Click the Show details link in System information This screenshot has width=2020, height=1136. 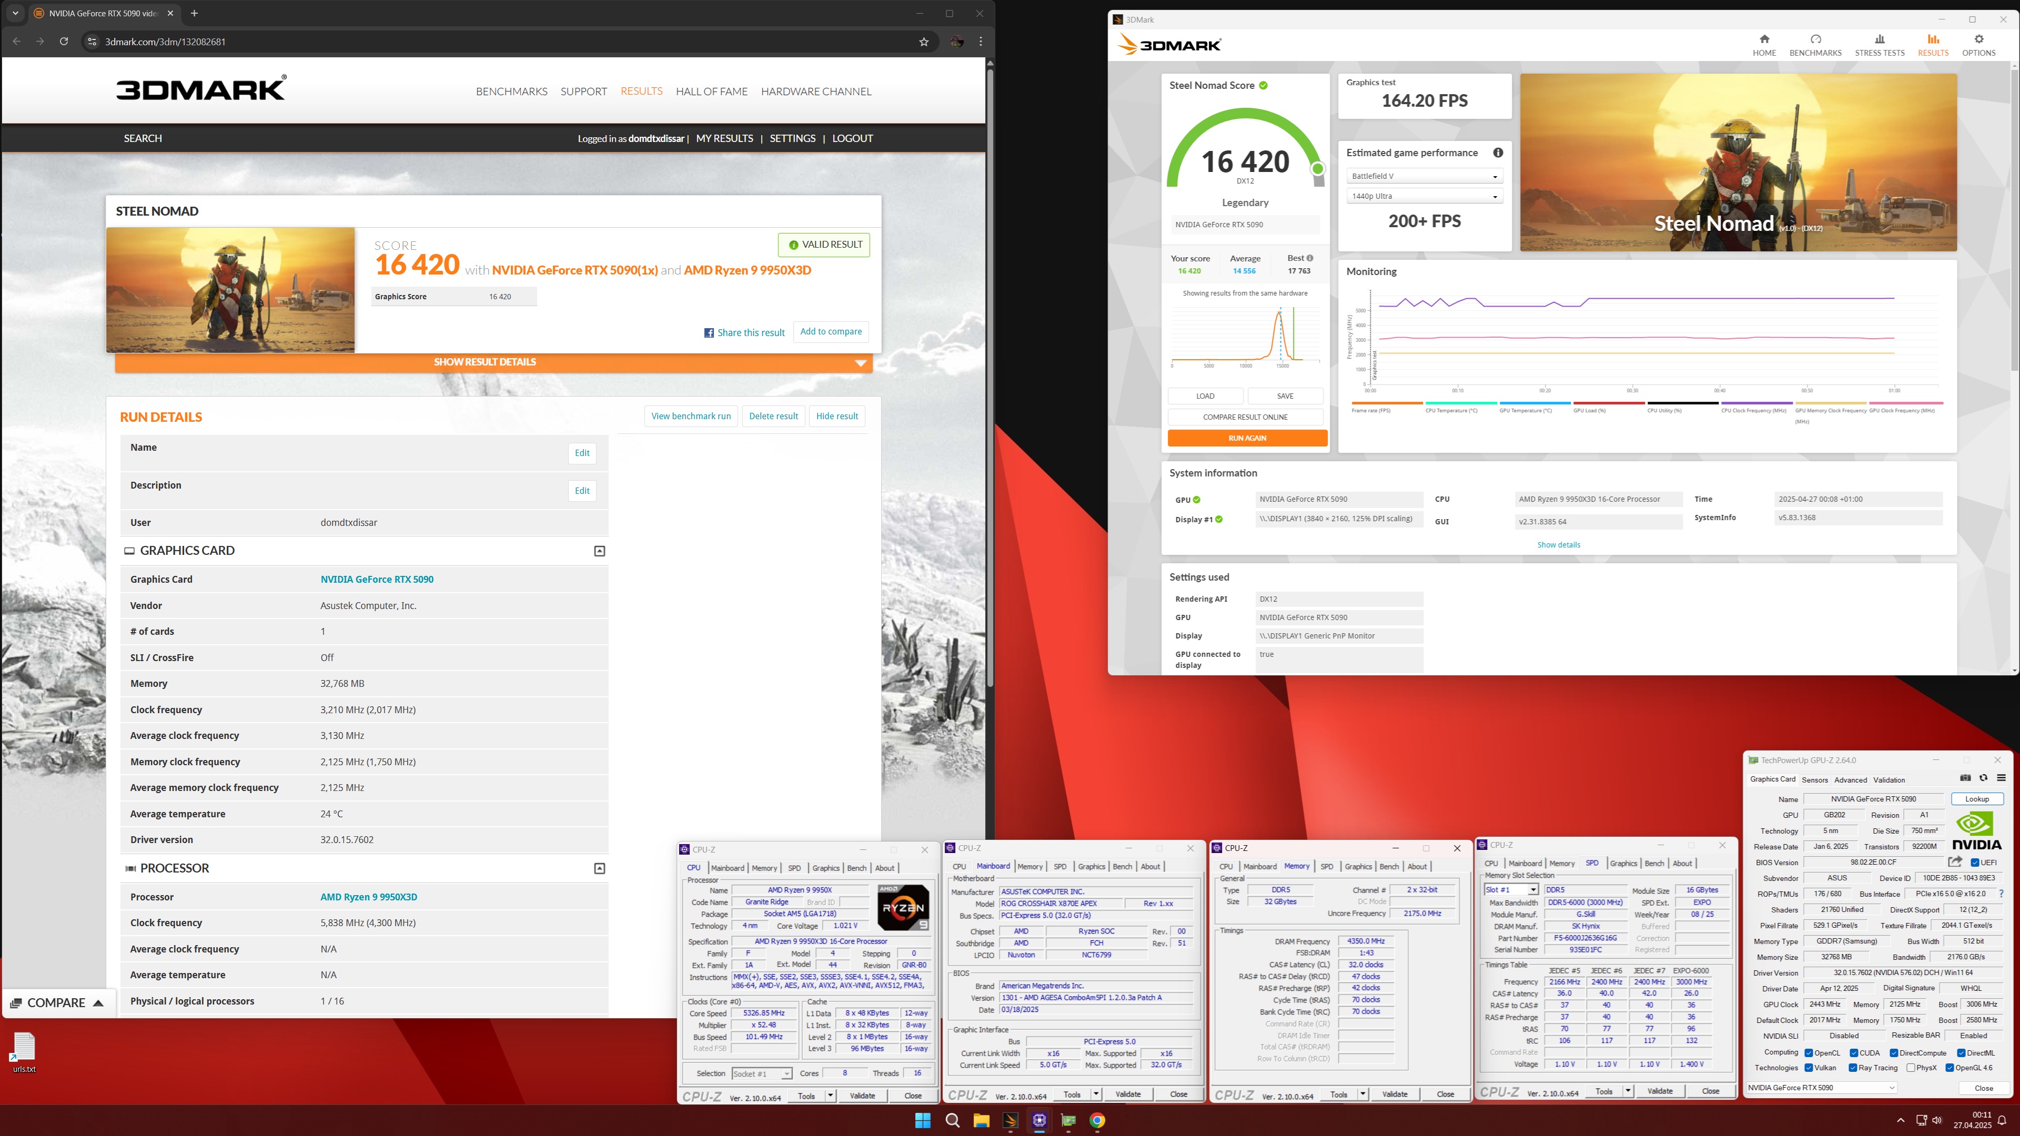(x=1558, y=545)
